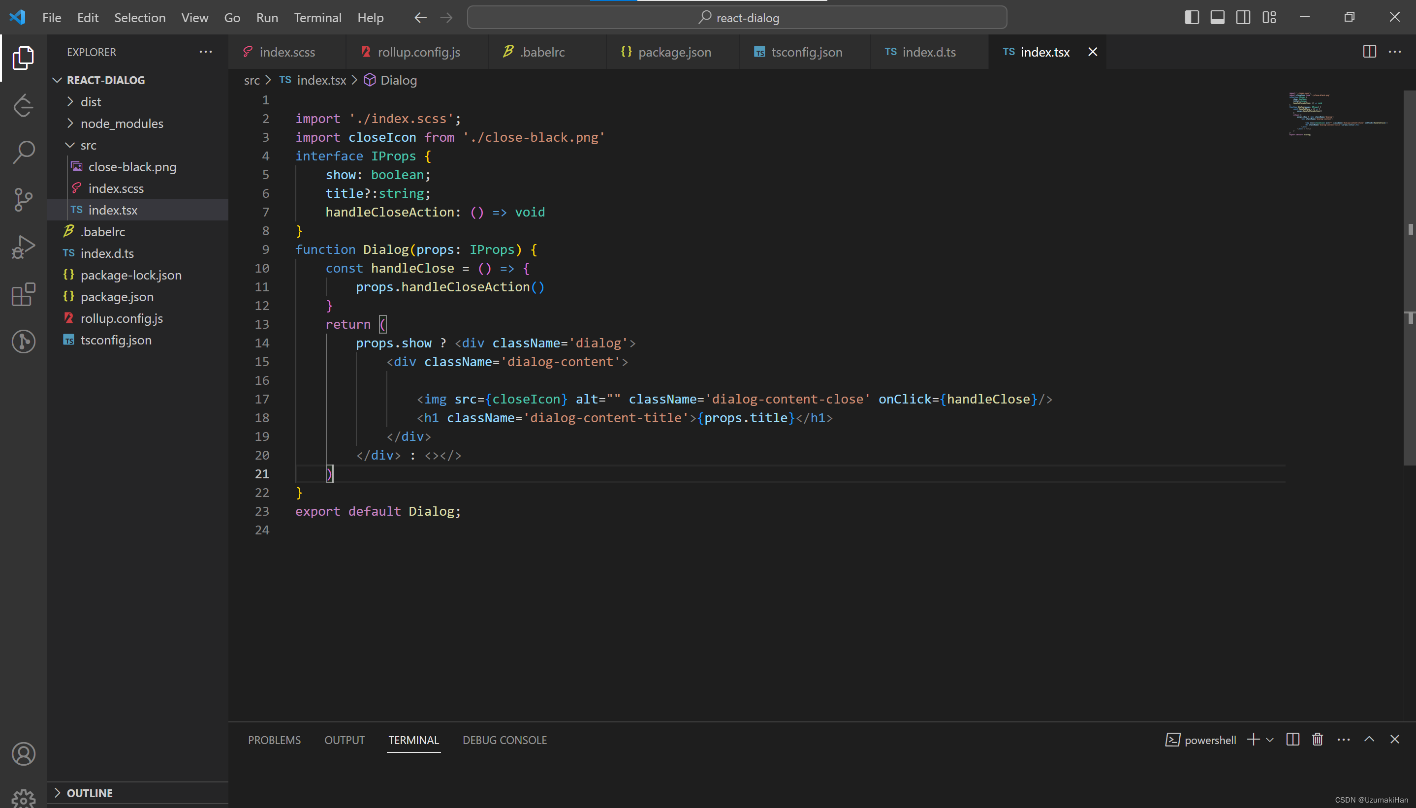Screen dimensions: 1416x808
Task: Toggle the Panel visibility
Action: pos(1217,17)
